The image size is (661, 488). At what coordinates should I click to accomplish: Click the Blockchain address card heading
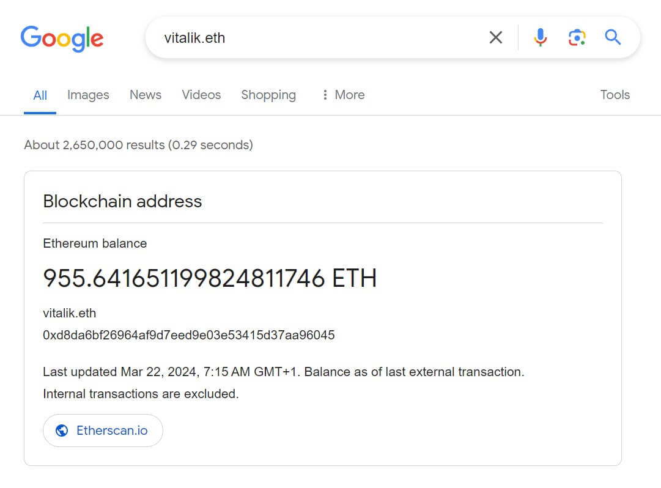pyautogui.click(x=122, y=201)
